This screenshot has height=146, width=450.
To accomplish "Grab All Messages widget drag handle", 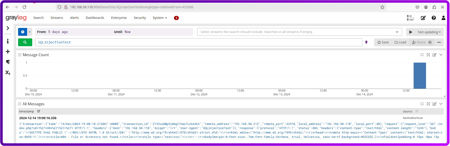I will click(x=20, y=104).
